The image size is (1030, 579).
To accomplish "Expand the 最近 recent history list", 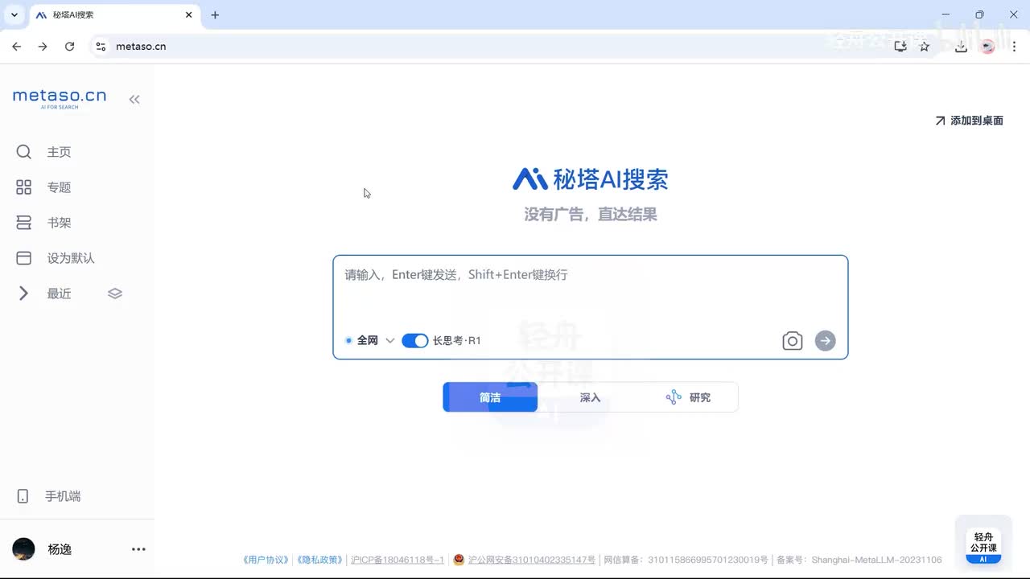I will point(23,294).
